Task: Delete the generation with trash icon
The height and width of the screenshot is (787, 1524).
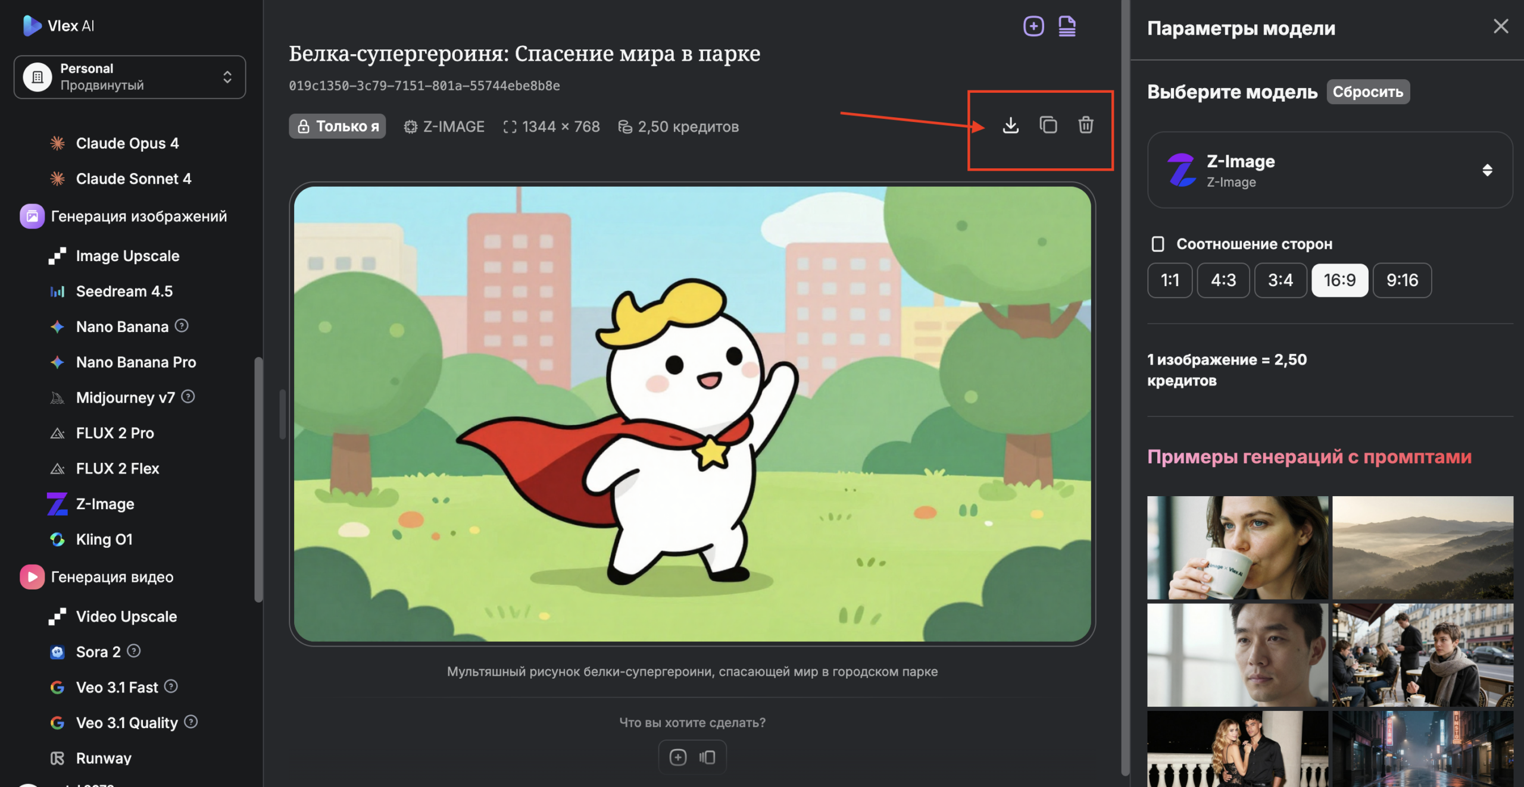Action: 1085,126
